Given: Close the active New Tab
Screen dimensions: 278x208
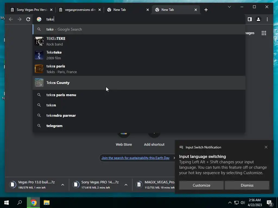Looking at the screenshot, I should (195, 10).
